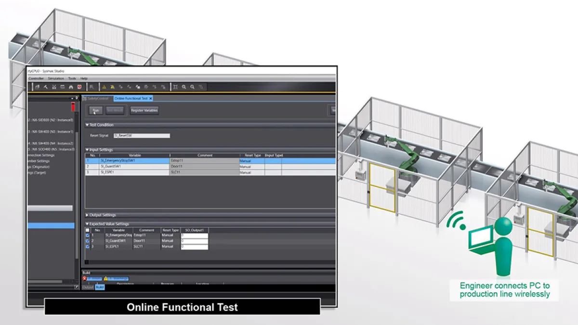Click the yellow warning icon in Build panel
Image resolution: width=578 pixels, height=325 pixels.
tap(106, 278)
